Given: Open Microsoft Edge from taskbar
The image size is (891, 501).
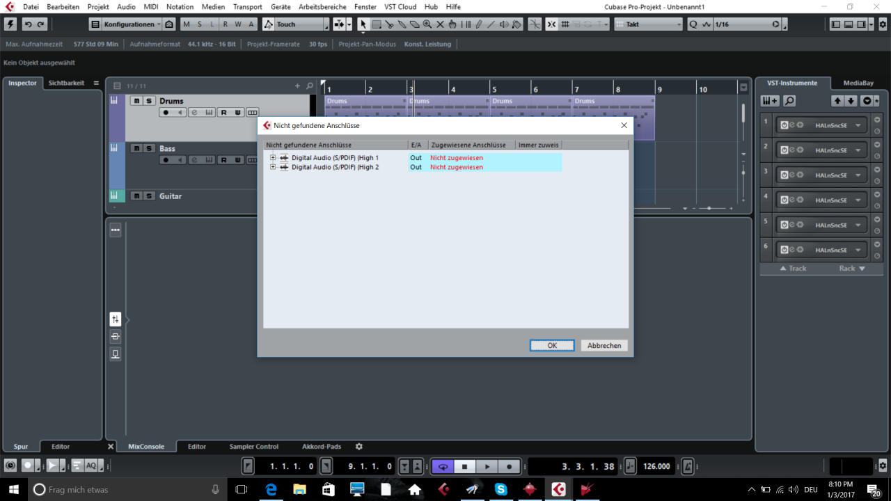Looking at the screenshot, I should pos(271,489).
